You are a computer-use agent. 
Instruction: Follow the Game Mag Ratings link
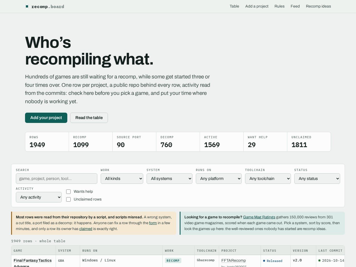coord(259,217)
